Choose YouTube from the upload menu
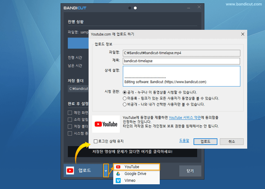 pos(136,167)
